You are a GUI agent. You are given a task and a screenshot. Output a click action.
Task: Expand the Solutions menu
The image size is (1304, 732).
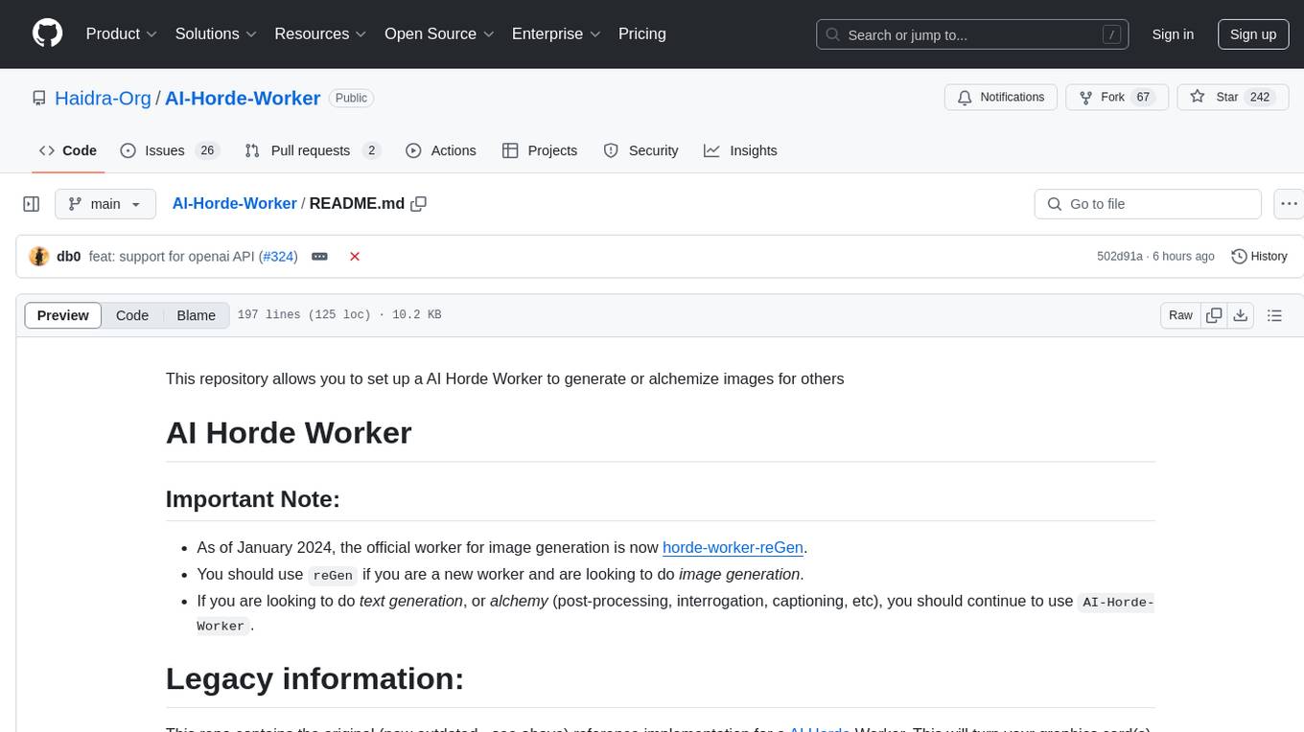pyautogui.click(x=216, y=34)
